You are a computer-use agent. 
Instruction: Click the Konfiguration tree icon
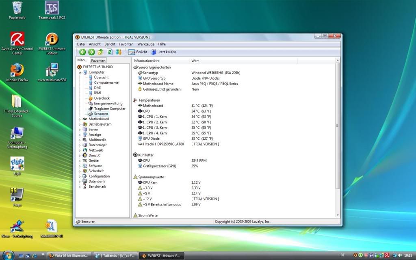tap(85, 176)
